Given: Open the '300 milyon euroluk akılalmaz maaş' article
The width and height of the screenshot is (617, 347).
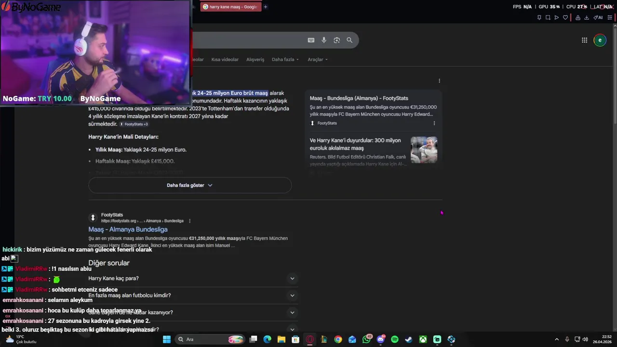Looking at the screenshot, I should [355, 144].
